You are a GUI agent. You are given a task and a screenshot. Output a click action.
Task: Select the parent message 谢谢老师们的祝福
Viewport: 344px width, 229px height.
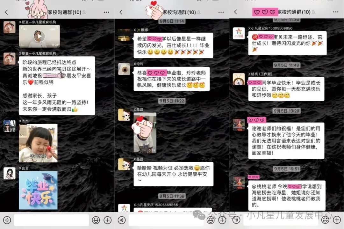[x=286, y=141]
